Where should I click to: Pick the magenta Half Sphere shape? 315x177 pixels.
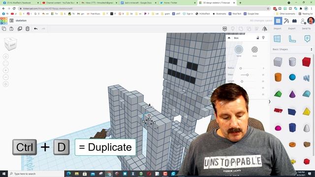278,128
